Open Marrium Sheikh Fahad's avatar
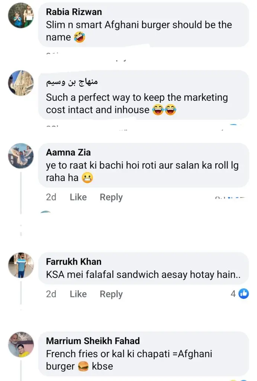 21,345
